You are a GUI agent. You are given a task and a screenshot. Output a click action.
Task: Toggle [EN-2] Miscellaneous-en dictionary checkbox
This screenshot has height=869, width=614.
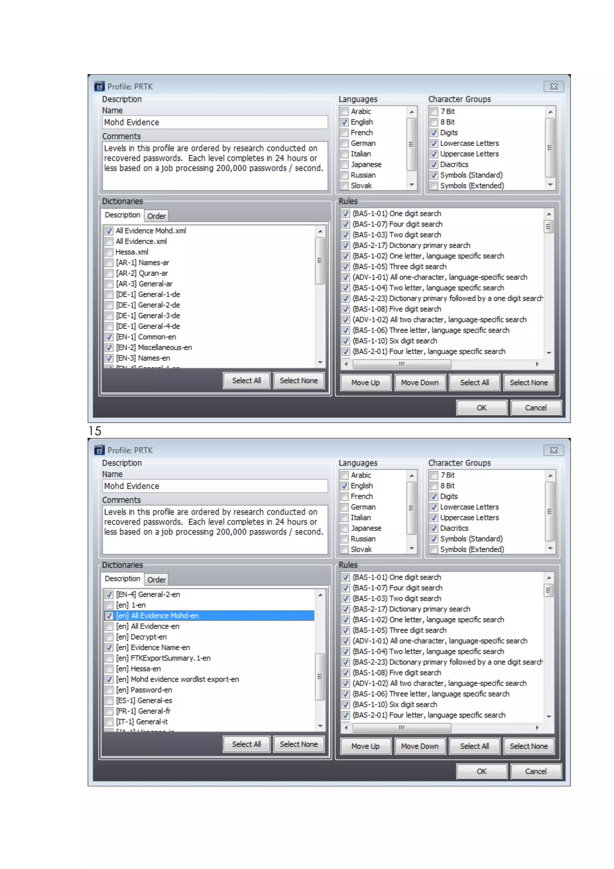click(109, 348)
